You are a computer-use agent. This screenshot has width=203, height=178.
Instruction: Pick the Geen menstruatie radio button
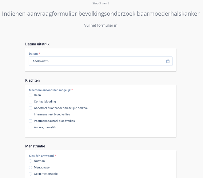pos(30,174)
